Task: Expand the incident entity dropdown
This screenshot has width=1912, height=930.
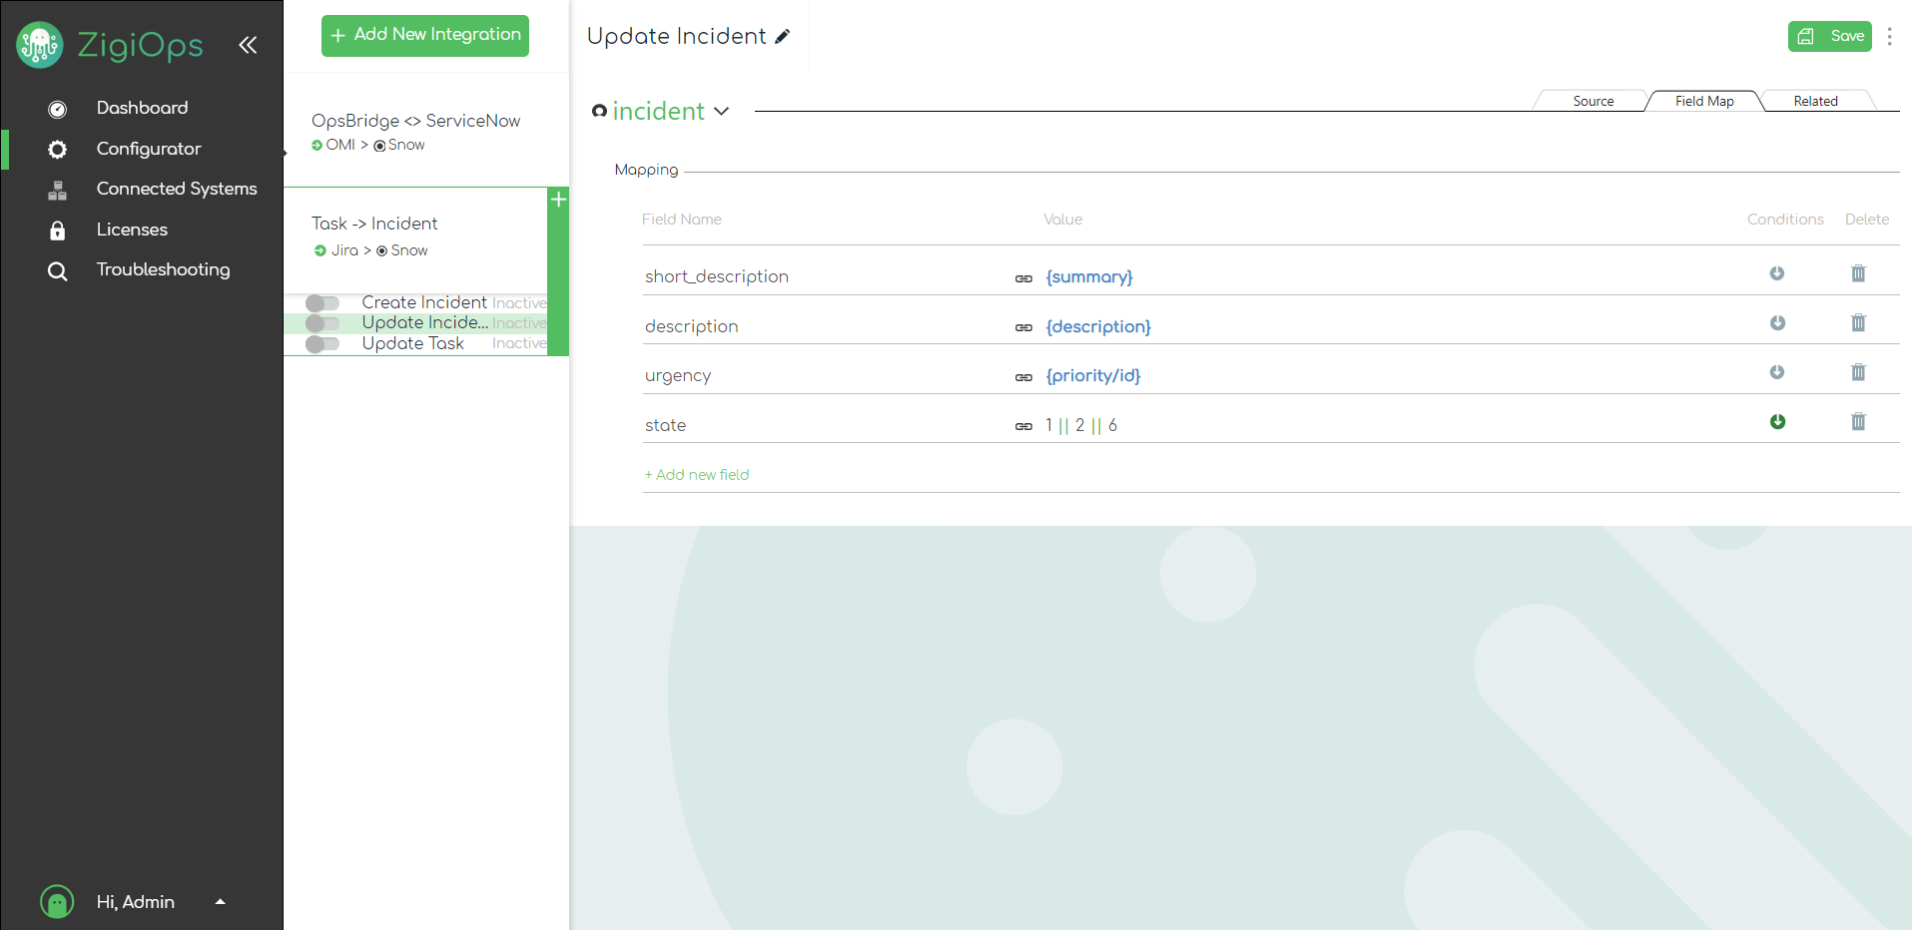Action: coord(721,112)
